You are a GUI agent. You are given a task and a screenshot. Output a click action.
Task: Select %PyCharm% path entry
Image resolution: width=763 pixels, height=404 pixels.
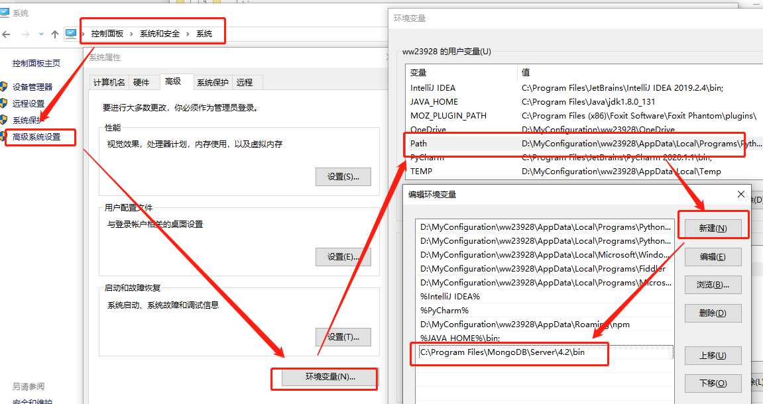(545, 310)
